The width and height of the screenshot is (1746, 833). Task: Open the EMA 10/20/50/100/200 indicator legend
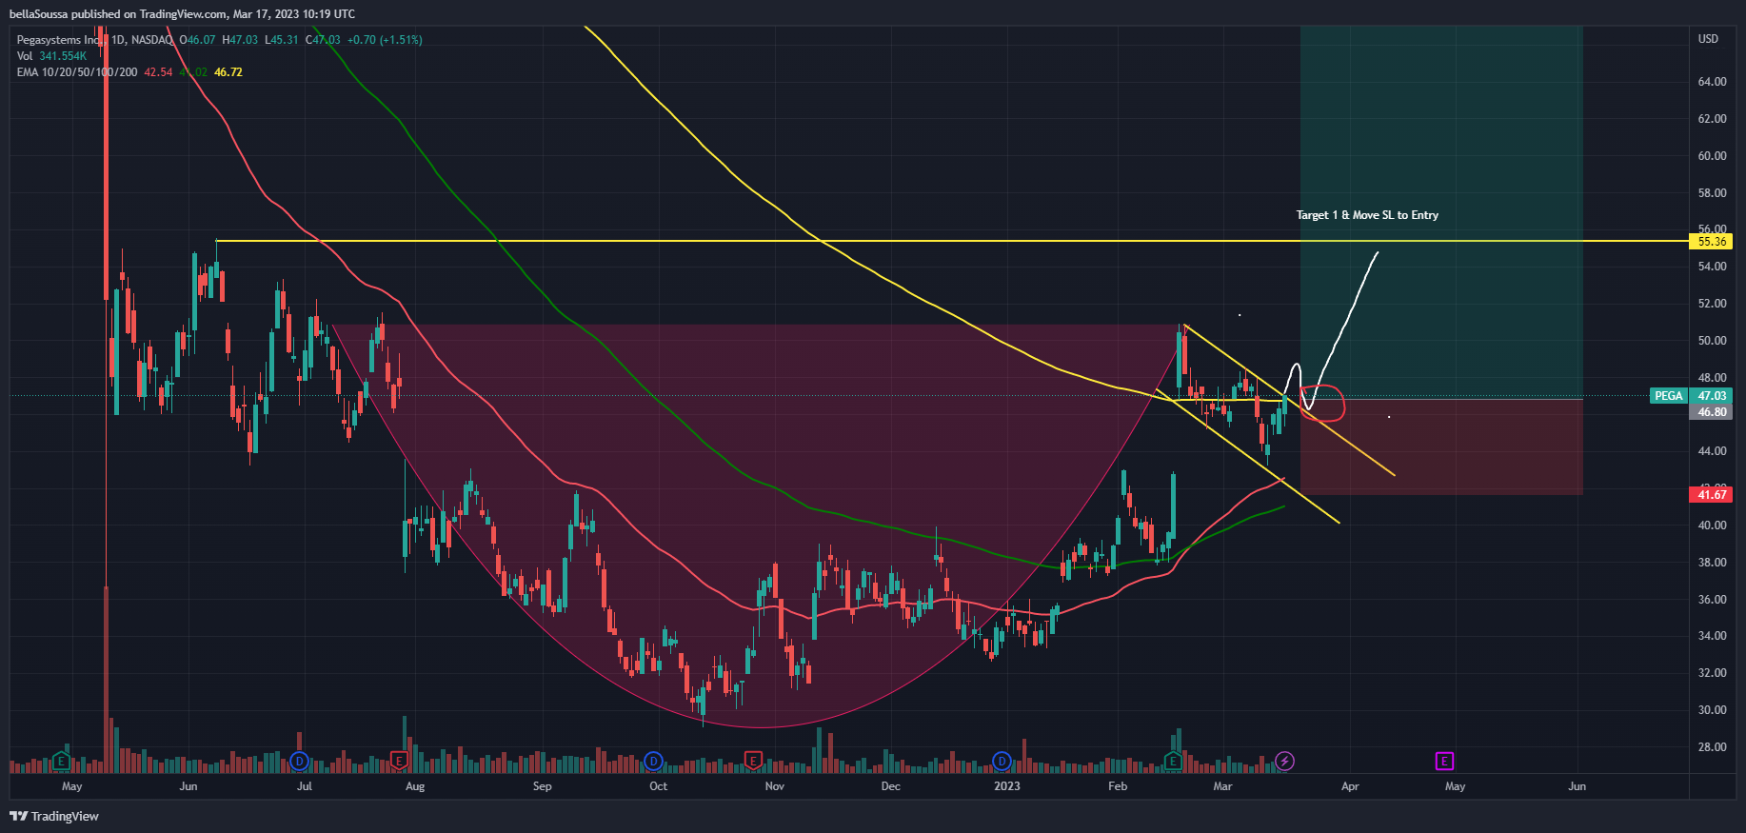point(77,72)
